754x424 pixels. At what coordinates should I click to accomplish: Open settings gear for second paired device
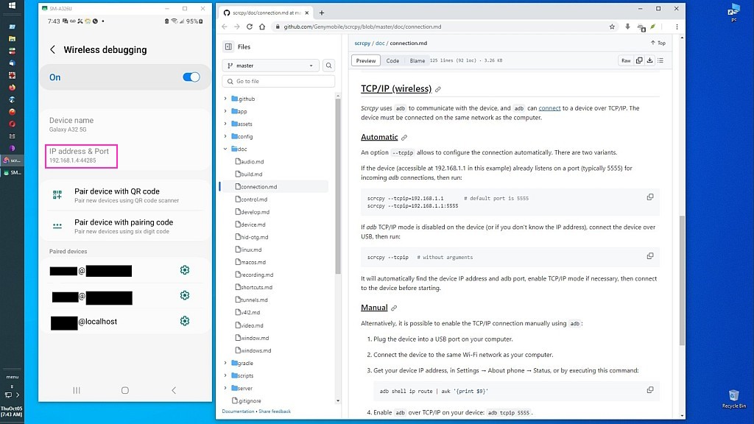(185, 295)
